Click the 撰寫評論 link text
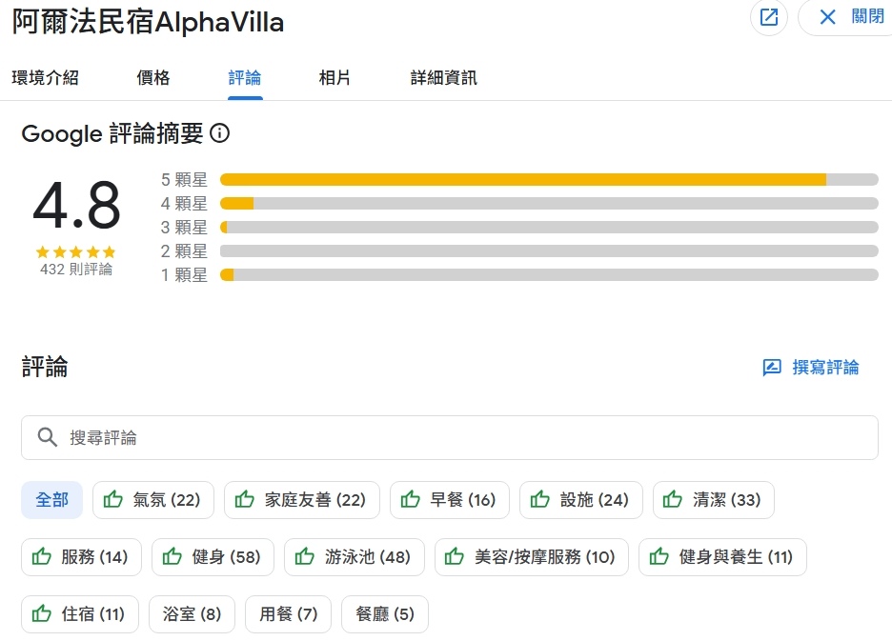 [x=825, y=368]
